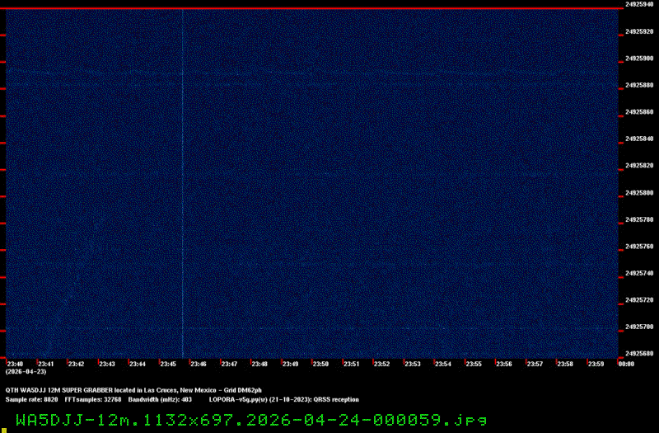Click the 24925680 bottom frequency label

[x=639, y=354]
